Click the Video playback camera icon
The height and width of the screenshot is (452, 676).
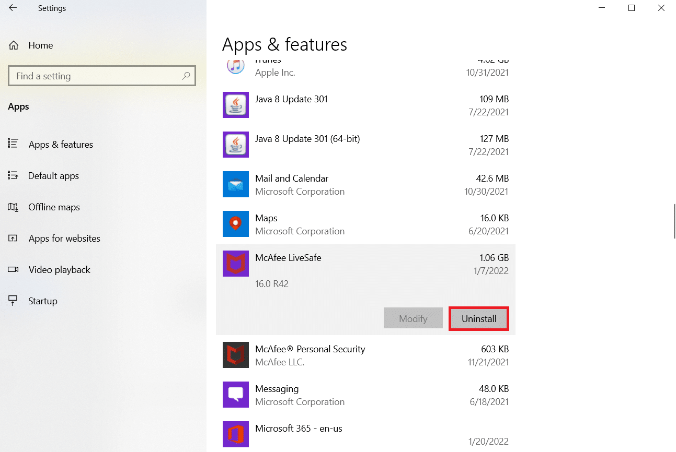pyautogui.click(x=13, y=269)
